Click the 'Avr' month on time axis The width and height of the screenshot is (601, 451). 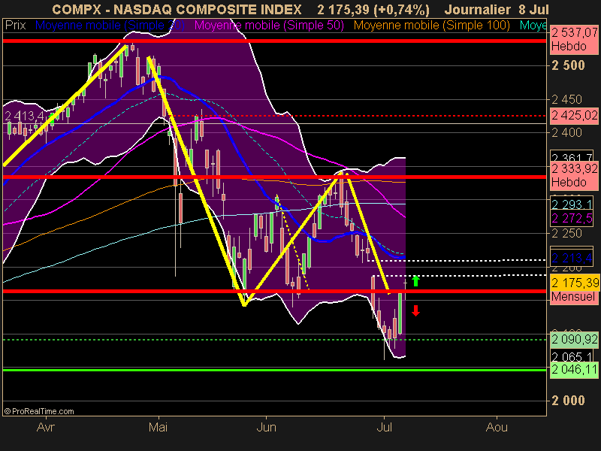pyautogui.click(x=46, y=427)
